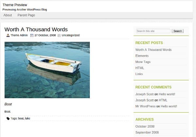Click the calendar icon beside the date

point(32,35)
